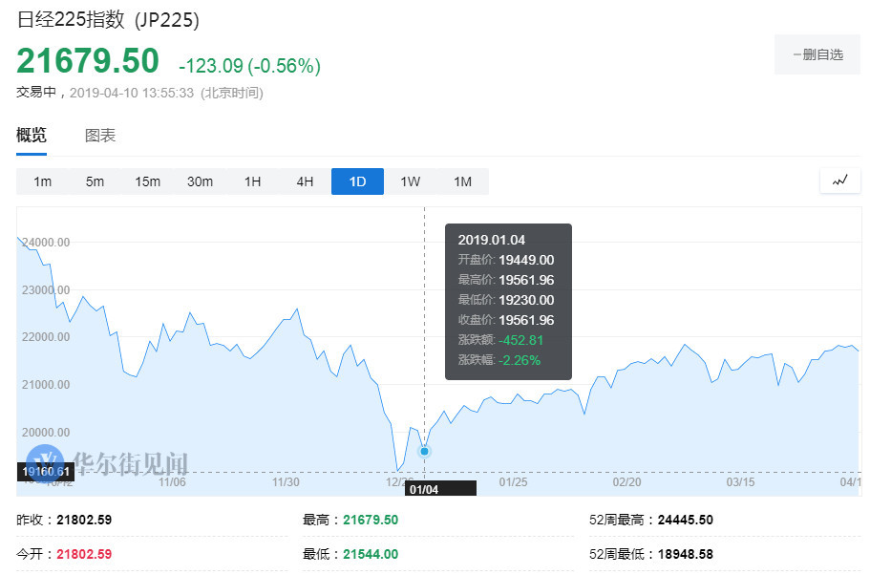Click the highlighted 01/04 data point on chart
The height and width of the screenshot is (575, 870).
[424, 451]
